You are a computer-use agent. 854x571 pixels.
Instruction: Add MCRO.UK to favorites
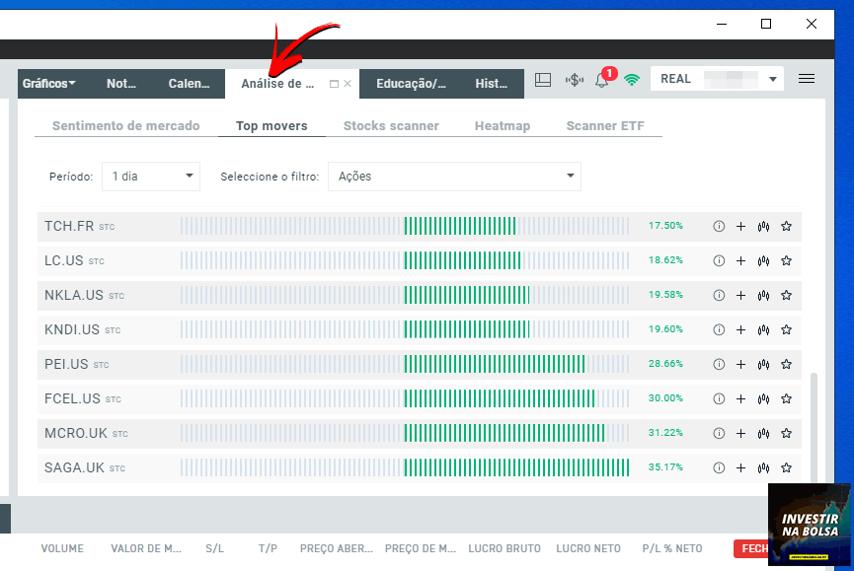(x=786, y=433)
